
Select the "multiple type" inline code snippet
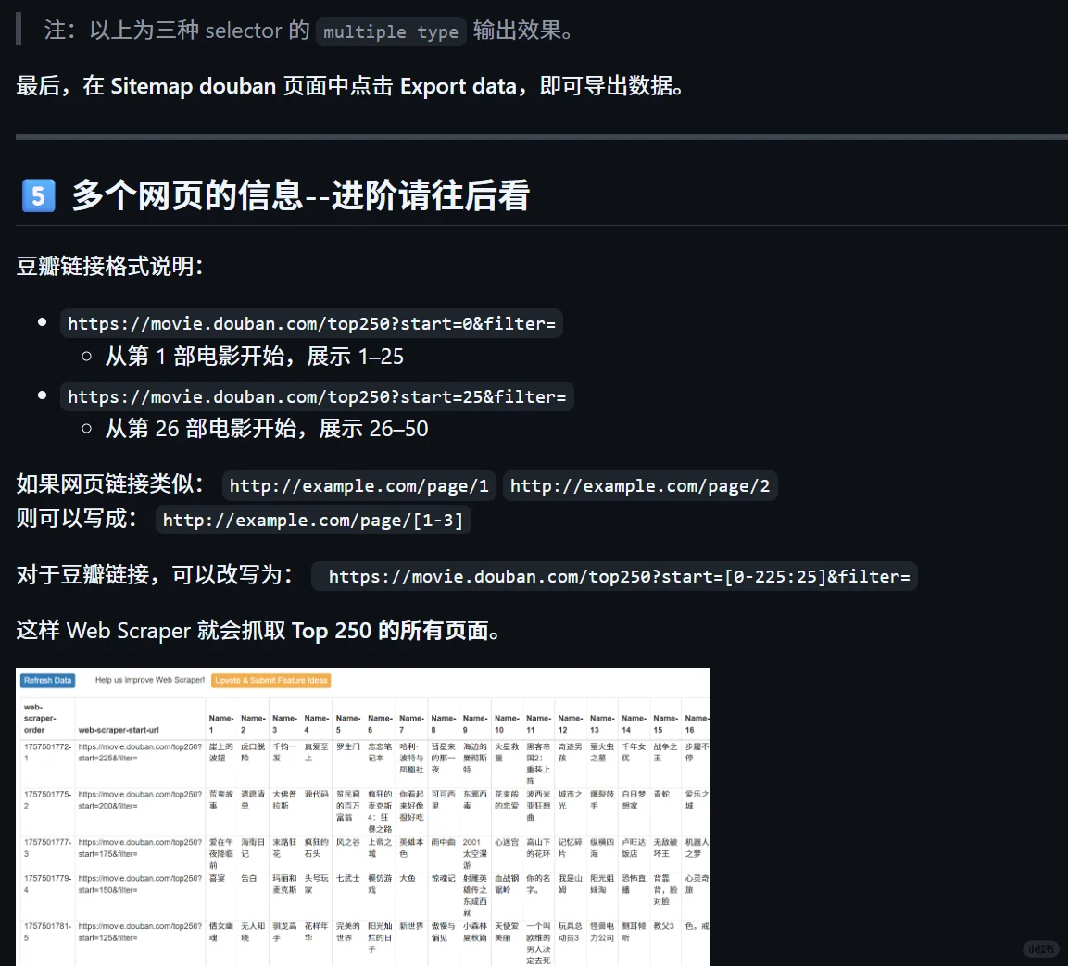pos(390,31)
